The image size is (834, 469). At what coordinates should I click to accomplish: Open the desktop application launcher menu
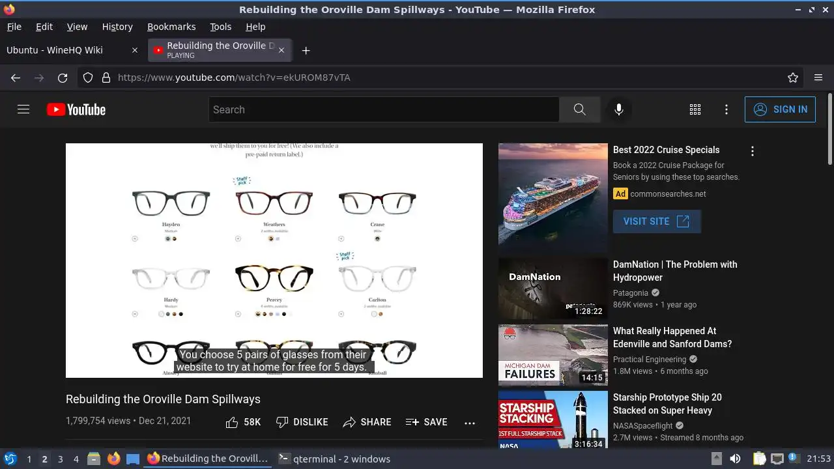10,459
